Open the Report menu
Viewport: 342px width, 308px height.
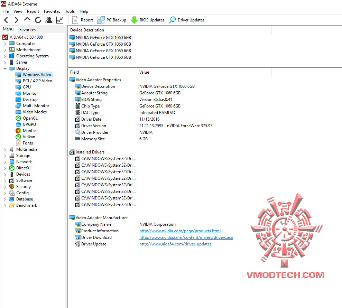point(33,11)
